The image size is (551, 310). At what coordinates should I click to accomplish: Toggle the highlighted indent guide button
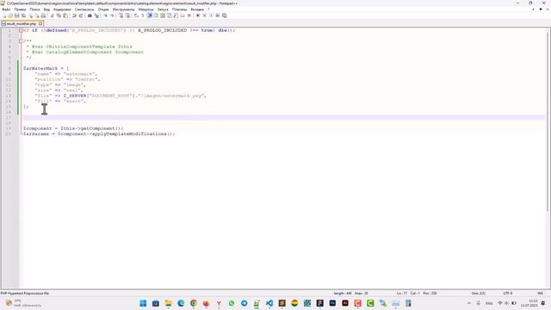pos(149,15)
